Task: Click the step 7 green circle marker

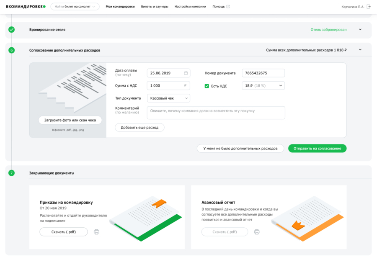Action: pos(12,173)
